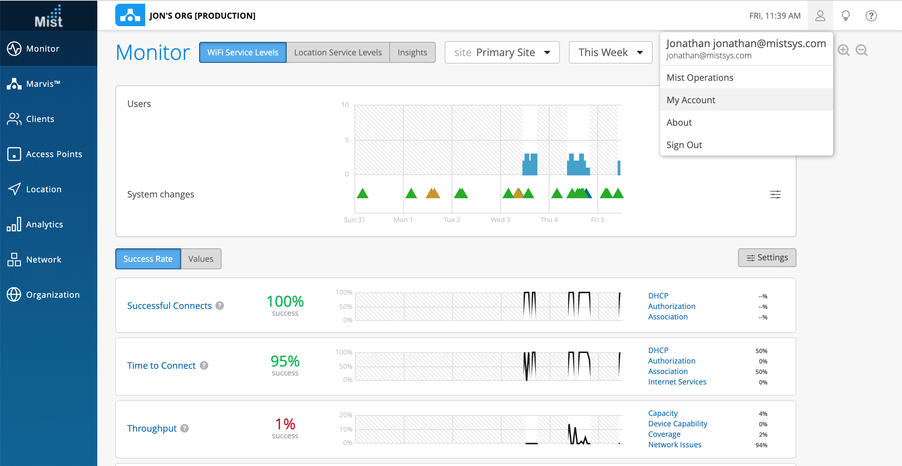Click the Settings button
This screenshot has height=466, width=902.
click(767, 258)
